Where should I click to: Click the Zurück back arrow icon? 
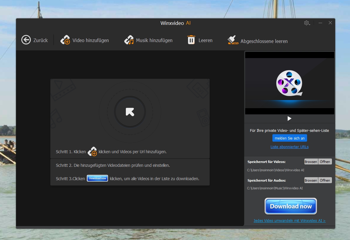pyautogui.click(x=26, y=40)
